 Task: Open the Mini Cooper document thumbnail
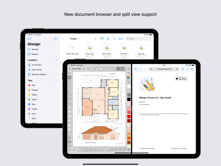point(107,48)
